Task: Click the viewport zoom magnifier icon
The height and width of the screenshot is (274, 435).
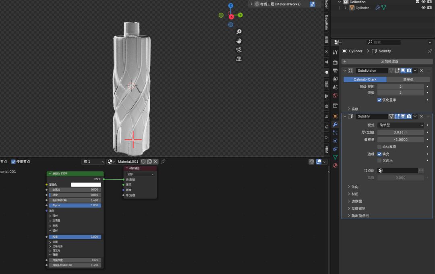Action: pyautogui.click(x=239, y=32)
